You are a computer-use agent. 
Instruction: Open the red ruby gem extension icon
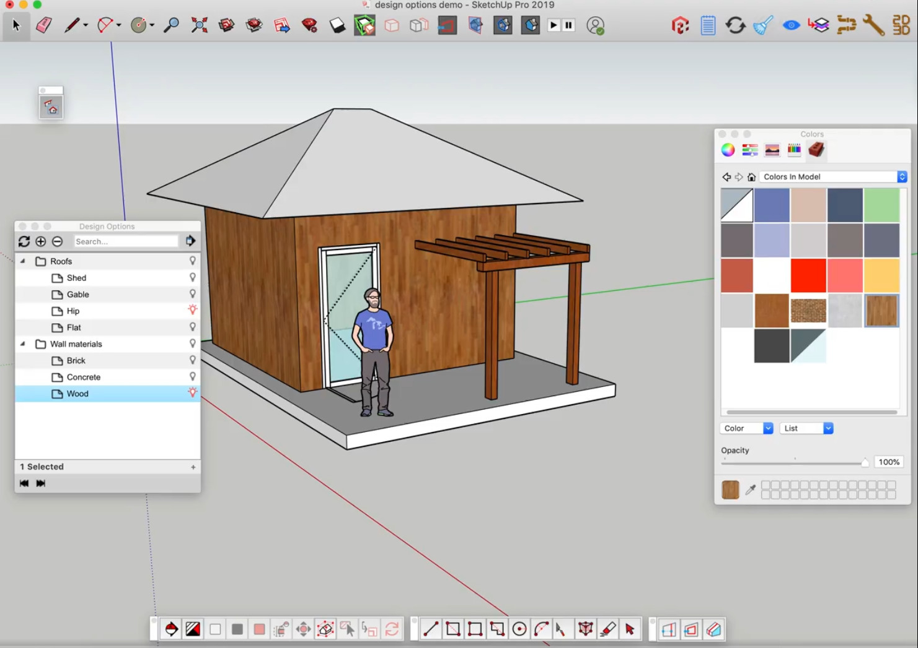309,25
